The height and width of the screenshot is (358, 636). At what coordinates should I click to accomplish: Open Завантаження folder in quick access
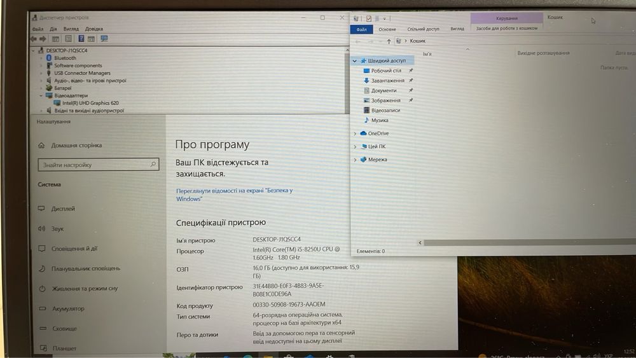coord(388,81)
